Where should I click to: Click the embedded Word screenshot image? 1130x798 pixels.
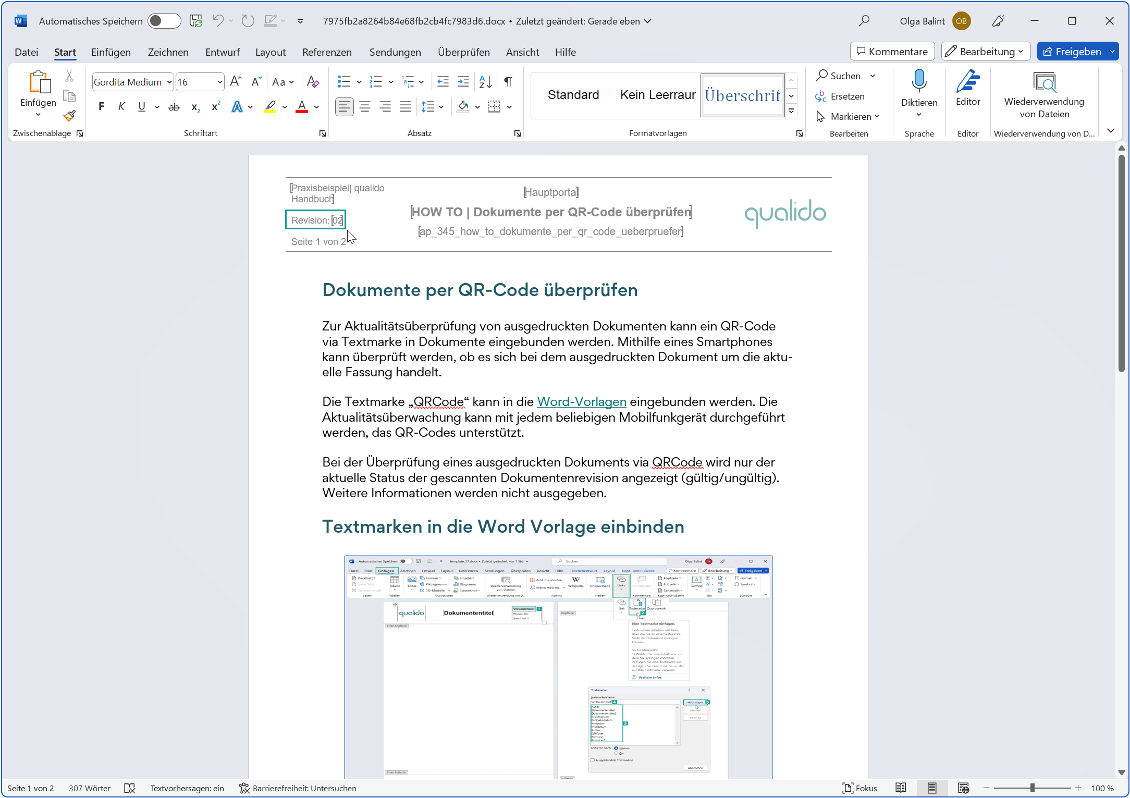tap(558, 667)
